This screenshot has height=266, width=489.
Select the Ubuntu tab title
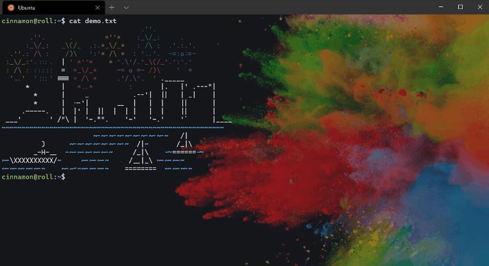tap(26, 8)
